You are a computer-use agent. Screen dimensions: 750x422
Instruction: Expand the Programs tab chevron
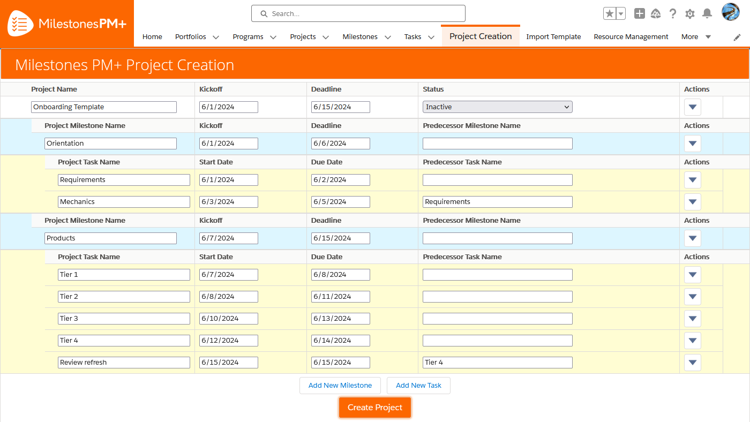(x=273, y=37)
